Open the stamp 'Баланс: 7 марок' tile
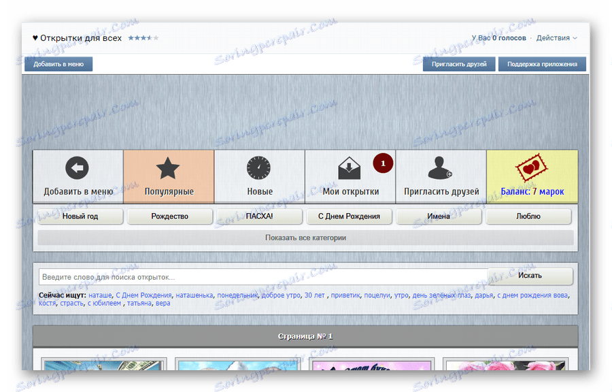The height and width of the screenshot is (392, 612). tap(532, 176)
